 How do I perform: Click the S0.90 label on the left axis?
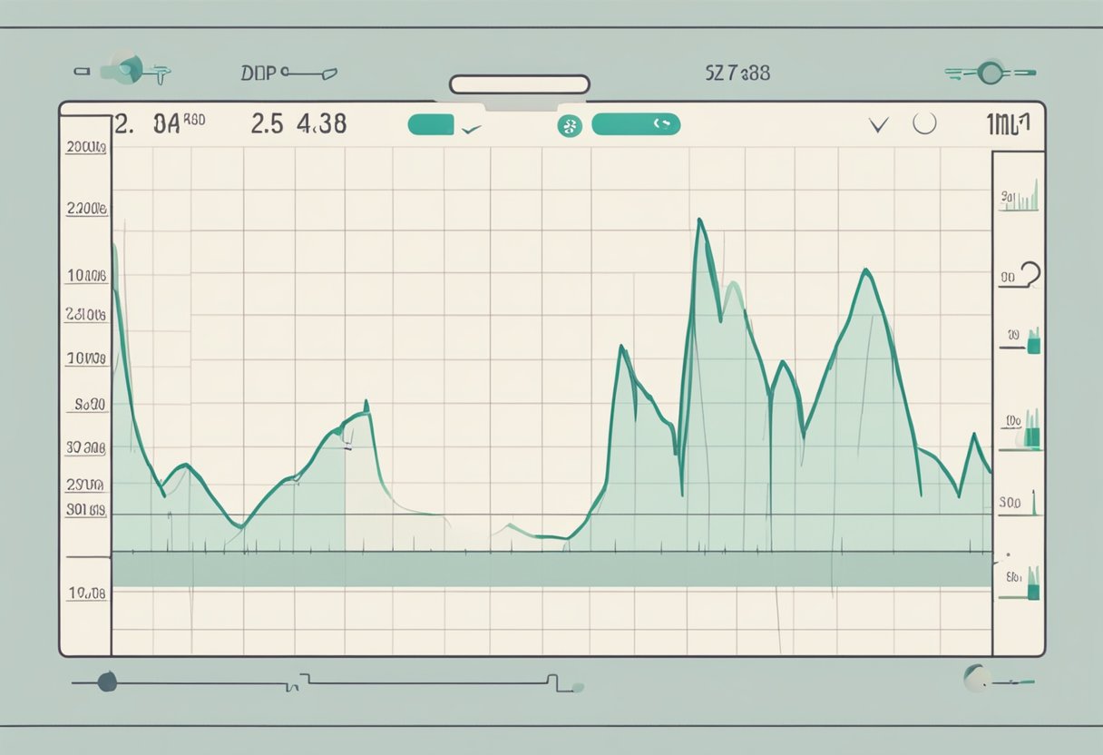90,405
